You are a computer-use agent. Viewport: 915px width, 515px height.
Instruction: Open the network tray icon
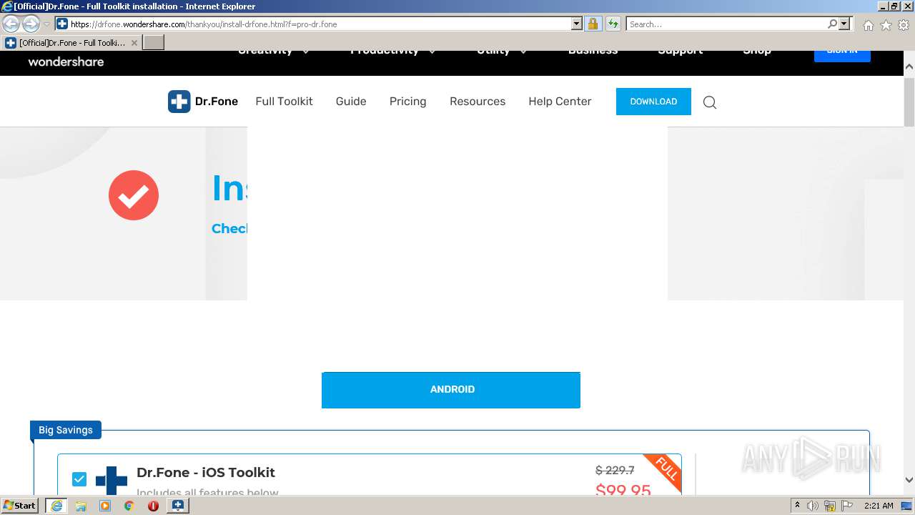[x=830, y=506]
